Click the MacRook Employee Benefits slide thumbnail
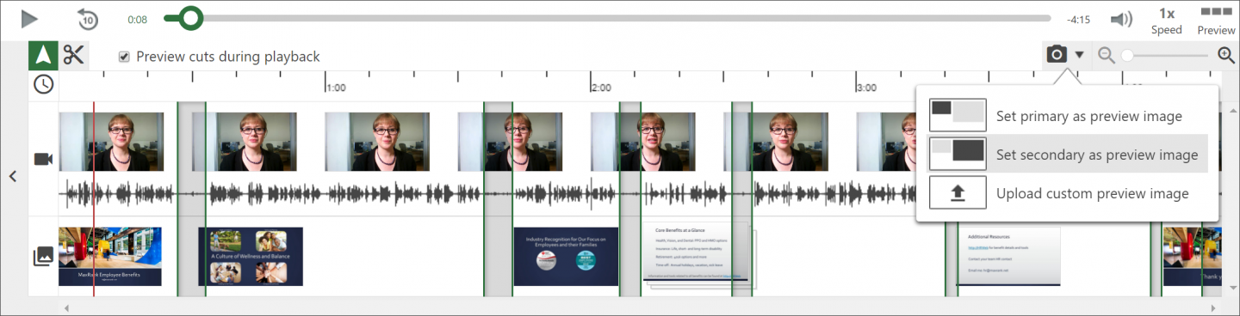The height and width of the screenshot is (316, 1240). coord(110,256)
